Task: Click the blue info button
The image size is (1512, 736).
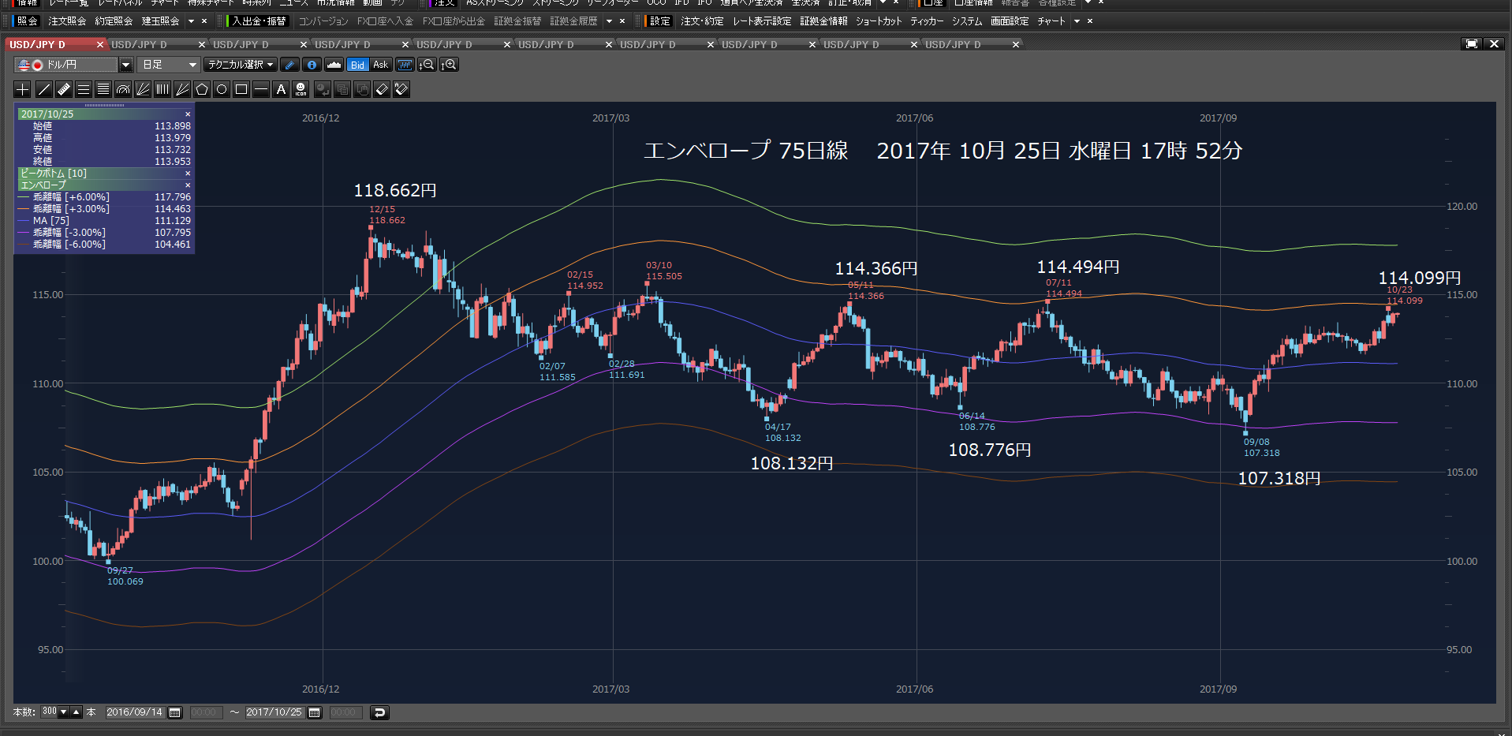Action: (x=312, y=65)
